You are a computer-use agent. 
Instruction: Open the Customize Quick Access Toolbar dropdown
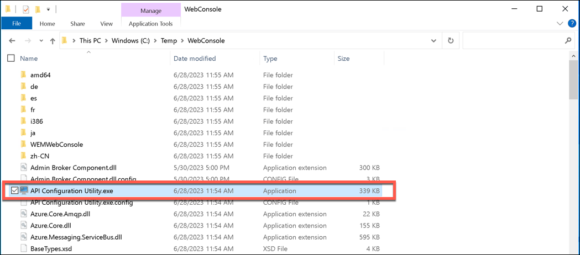pos(49,9)
